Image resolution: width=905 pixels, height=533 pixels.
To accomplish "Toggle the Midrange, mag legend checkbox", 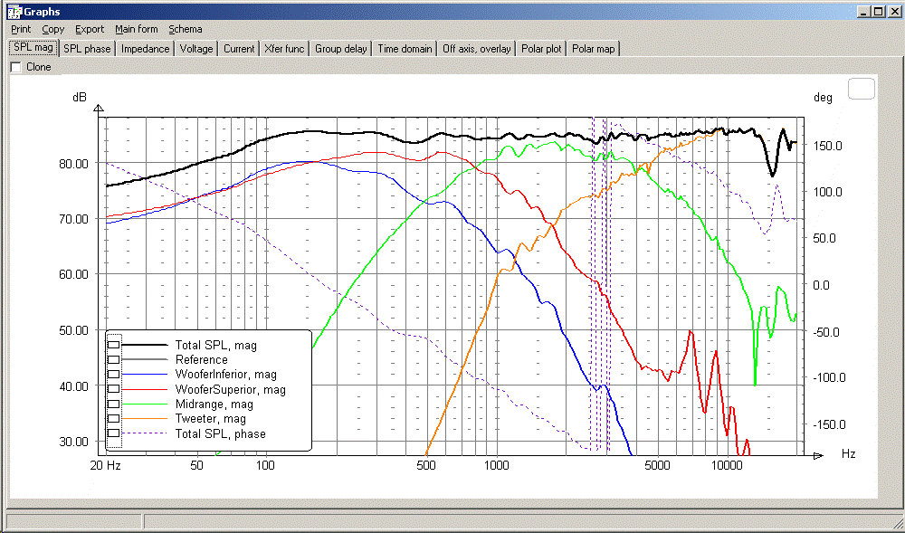I will (114, 405).
